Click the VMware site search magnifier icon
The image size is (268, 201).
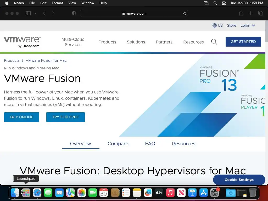pyautogui.click(x=214, y=42)
